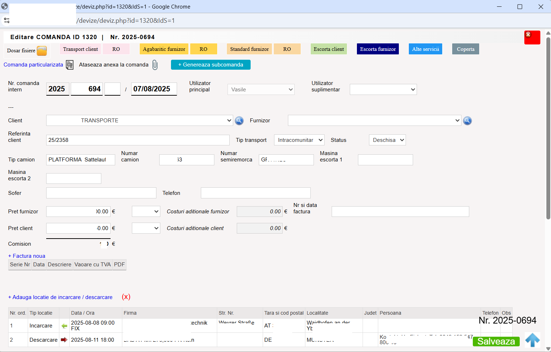Click the Factura noua link
The image size is (551, 352).
pyautogui.click(x=27, y=256)
